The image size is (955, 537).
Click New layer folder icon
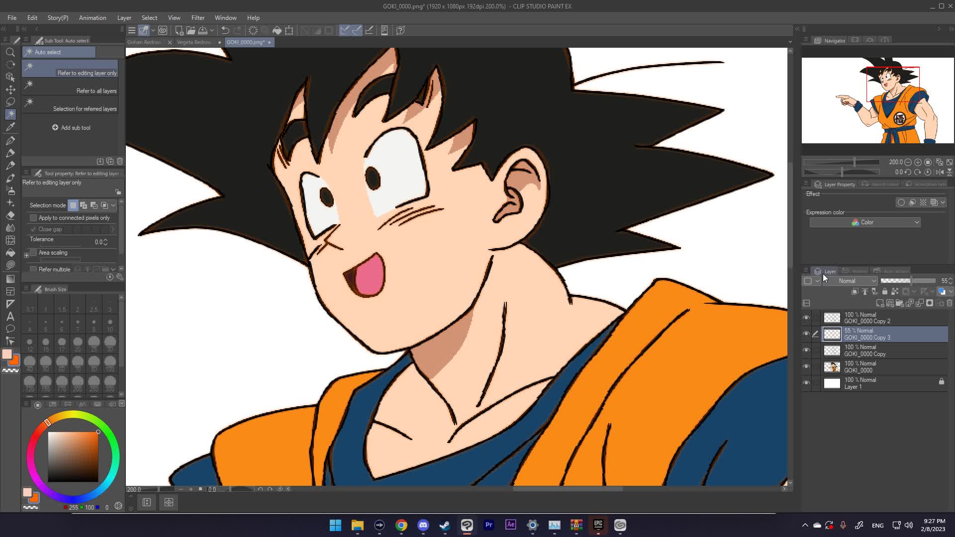(x=899, y=303)
